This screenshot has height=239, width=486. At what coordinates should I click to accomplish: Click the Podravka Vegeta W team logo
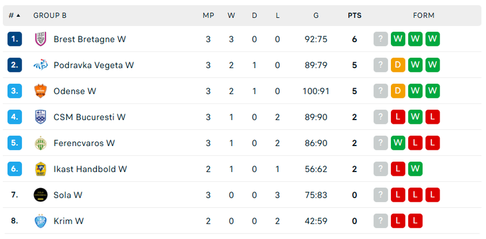[40, 65]
